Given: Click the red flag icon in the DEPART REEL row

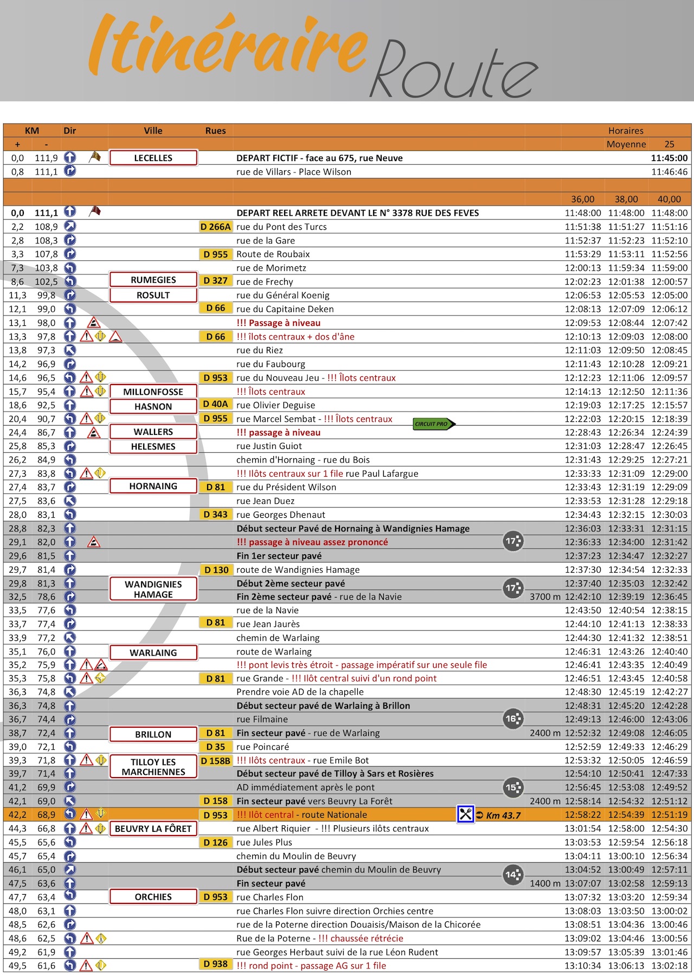Looking at the screenshot, I should [x=95, y=211].
